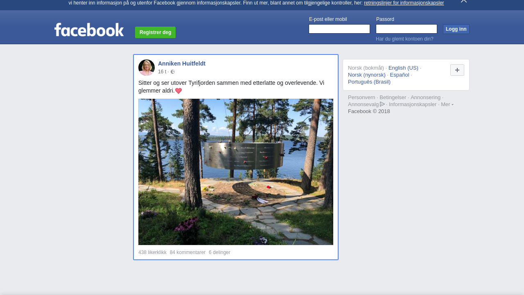Focus the E-post eller mobil field
This screenshot has height=295, width=524.
pyautogui.click(x=339, y=29)
